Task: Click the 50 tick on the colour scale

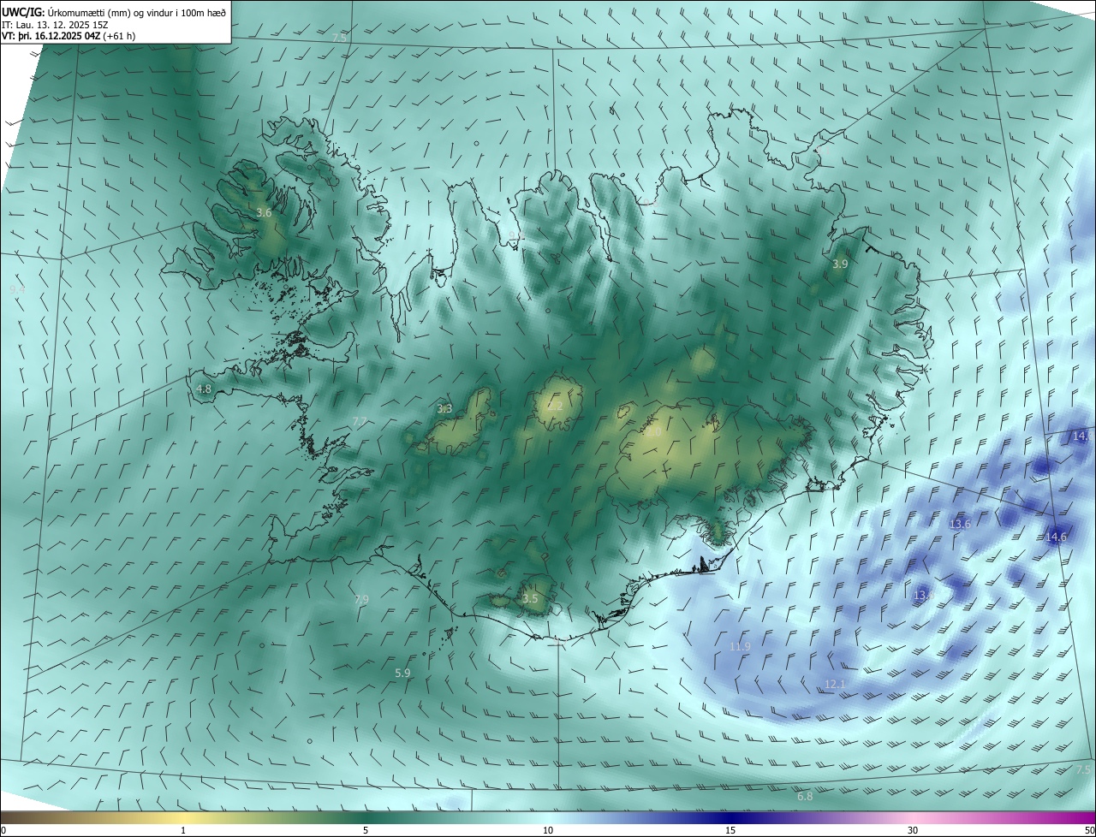Action: tap(1089, 831)
